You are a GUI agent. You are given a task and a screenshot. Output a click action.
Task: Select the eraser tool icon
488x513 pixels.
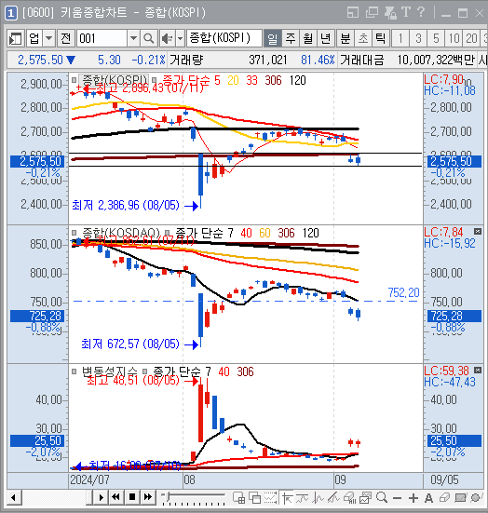(x=444, y=498)
